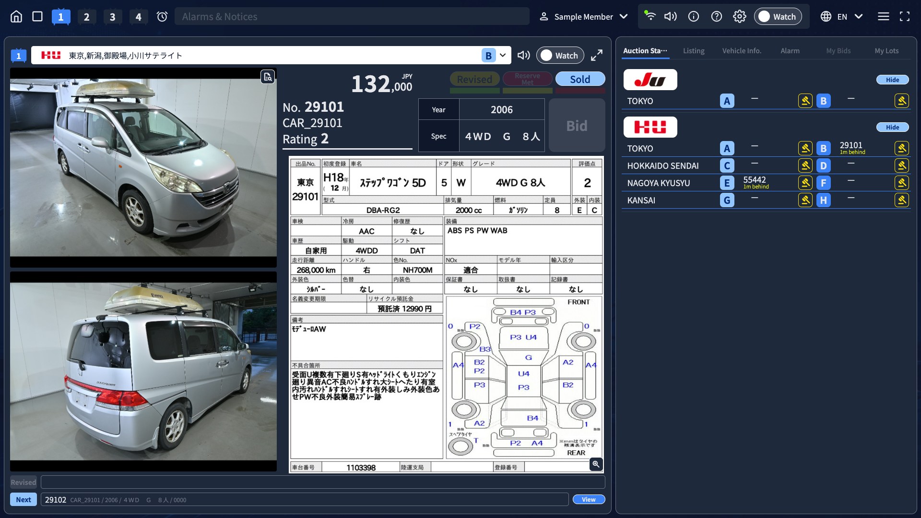Hide the JU auction group
Screen dimensions: 921x518
click(x=893, y=80)
